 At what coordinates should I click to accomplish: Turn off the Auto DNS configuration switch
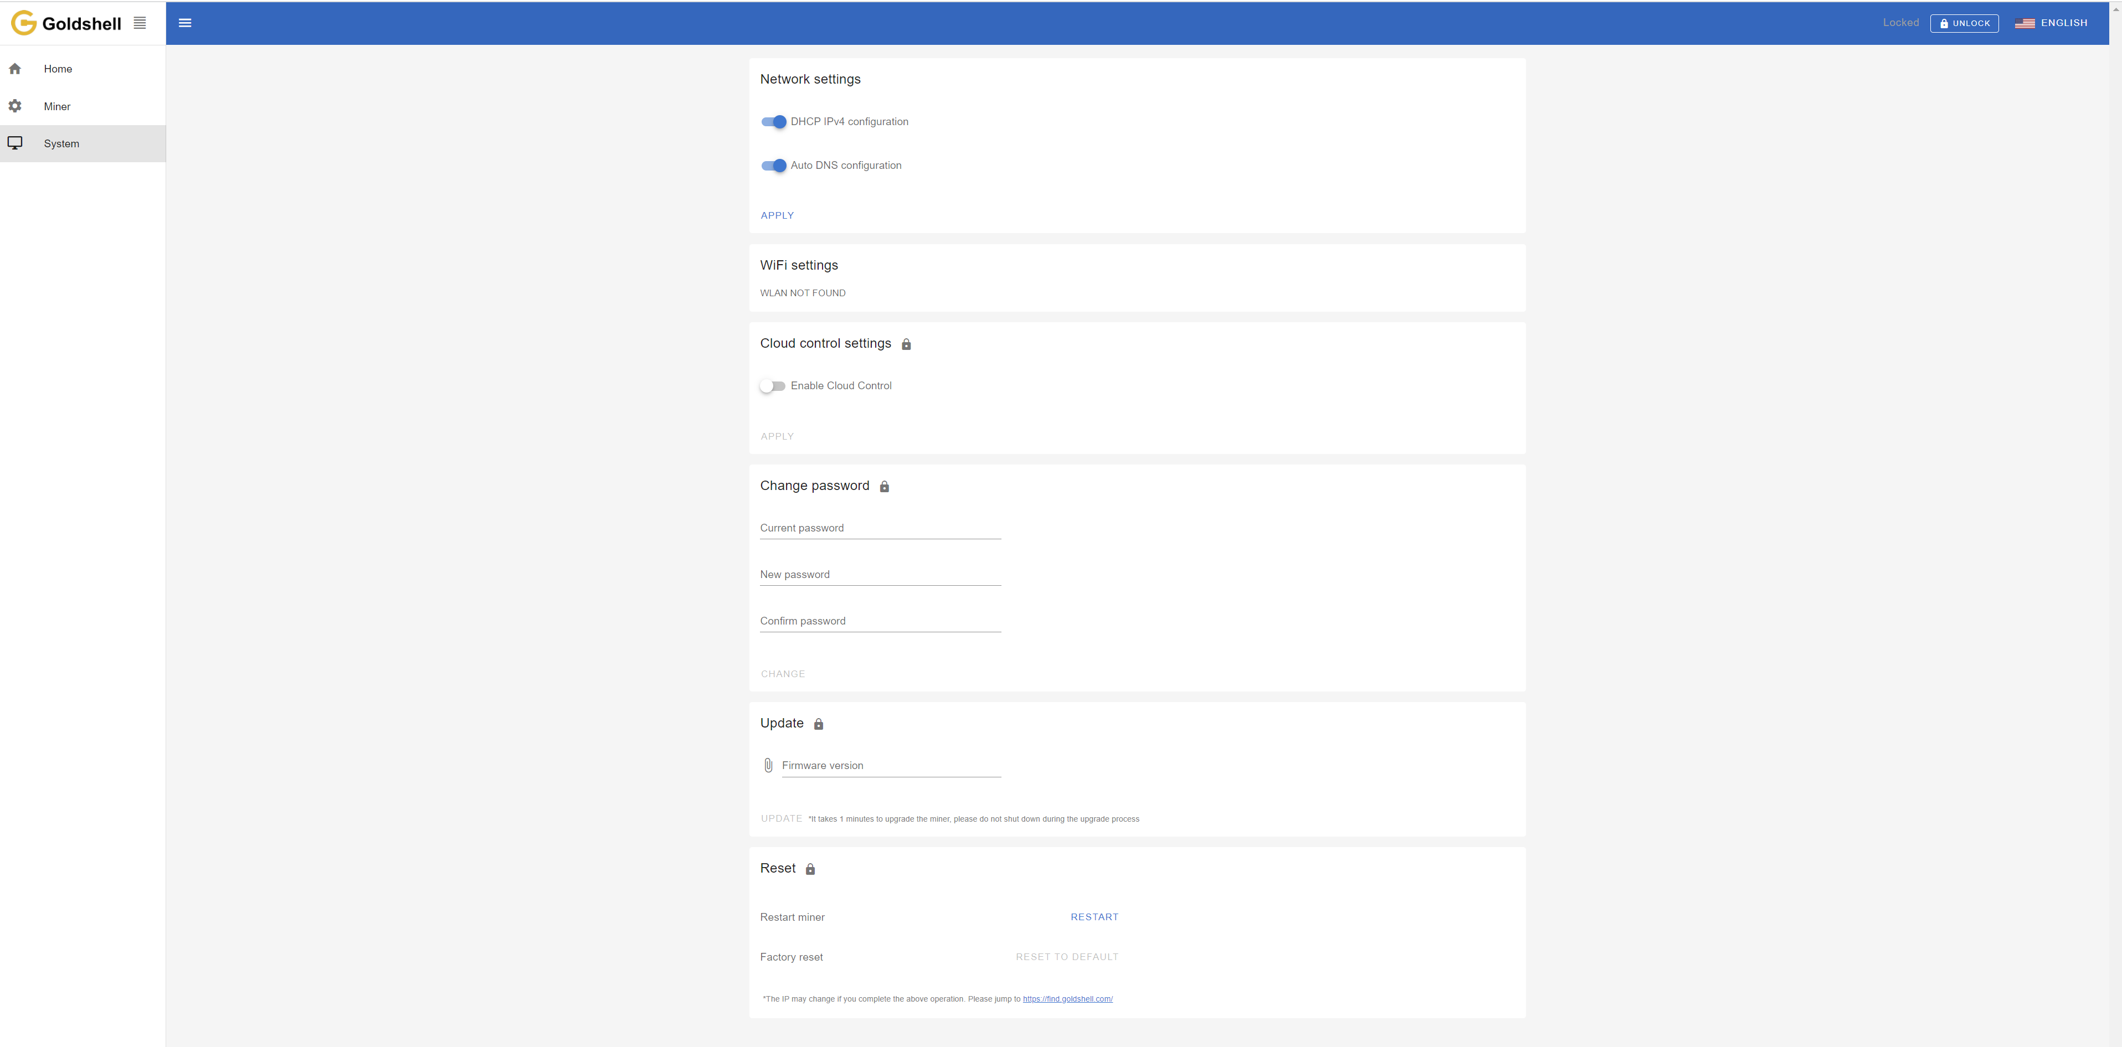pos(773,166)
